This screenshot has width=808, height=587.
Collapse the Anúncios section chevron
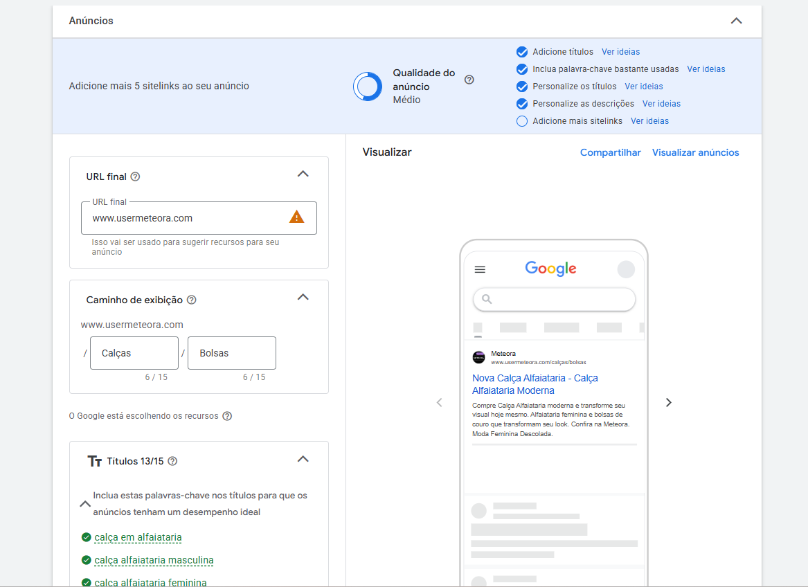point(737,21)
